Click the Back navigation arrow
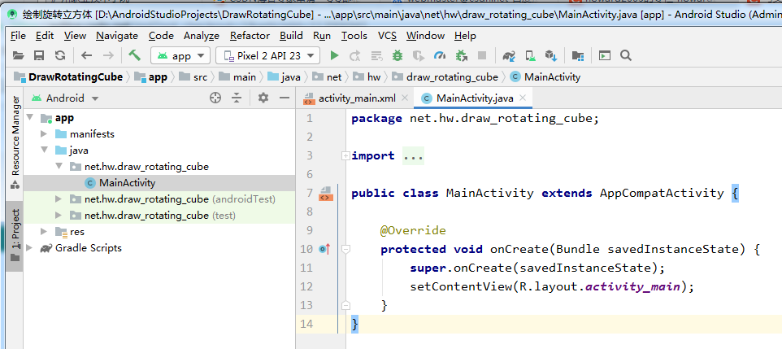 (x=87, y=55)
